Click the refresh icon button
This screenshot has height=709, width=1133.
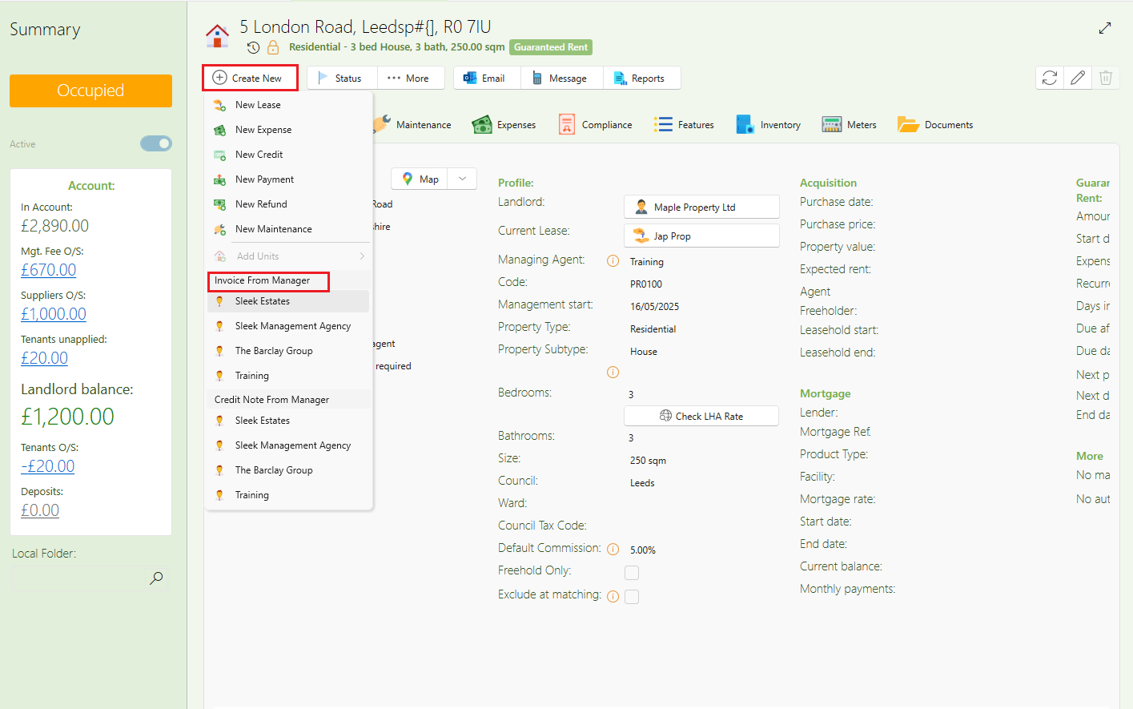tap(1050, 78)
